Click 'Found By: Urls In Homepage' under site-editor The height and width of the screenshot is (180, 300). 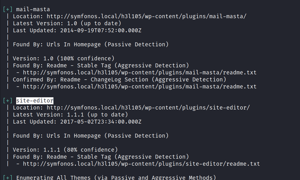point(90,136)
